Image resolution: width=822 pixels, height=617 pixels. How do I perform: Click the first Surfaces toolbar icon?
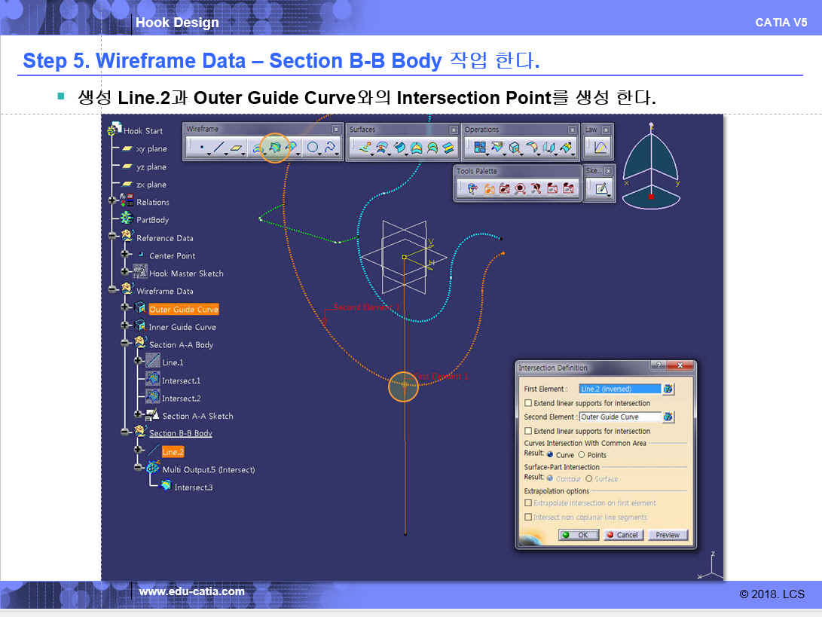[365, 148]
